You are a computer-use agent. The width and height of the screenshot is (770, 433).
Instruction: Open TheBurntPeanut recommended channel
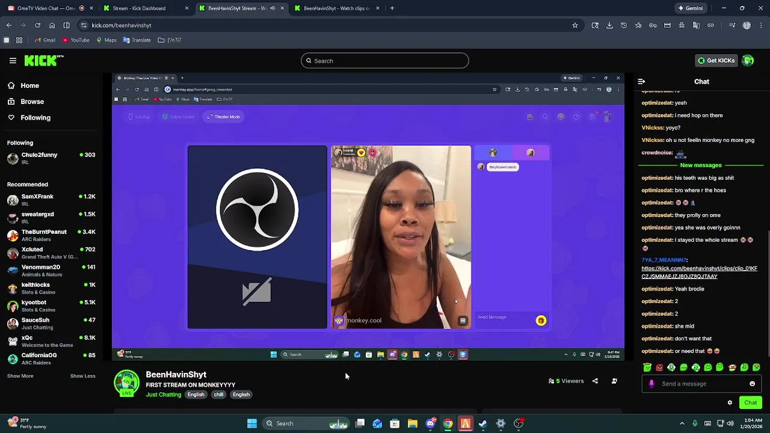(51, 235)
